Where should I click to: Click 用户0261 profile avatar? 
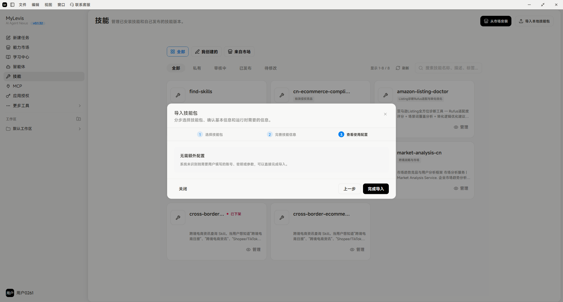[x=10, y=293]
